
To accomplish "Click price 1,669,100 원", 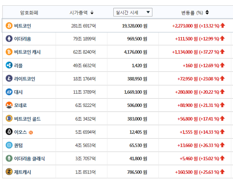I will click(x=135, y=92).
